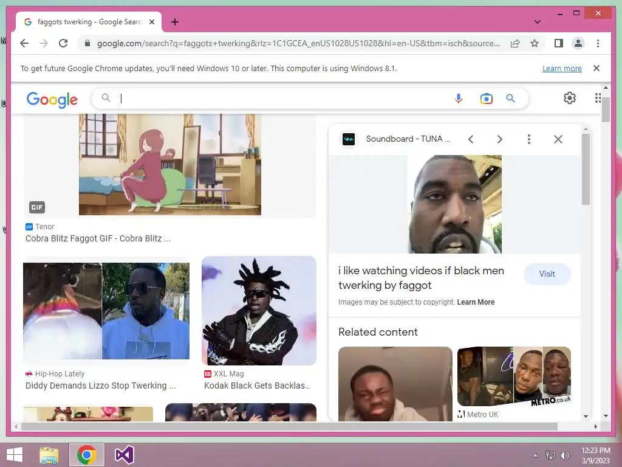
Task: Reload the current page
Action: 63,43
